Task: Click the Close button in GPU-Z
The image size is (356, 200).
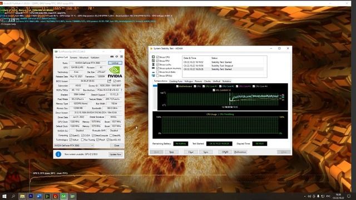Action: 116,146
